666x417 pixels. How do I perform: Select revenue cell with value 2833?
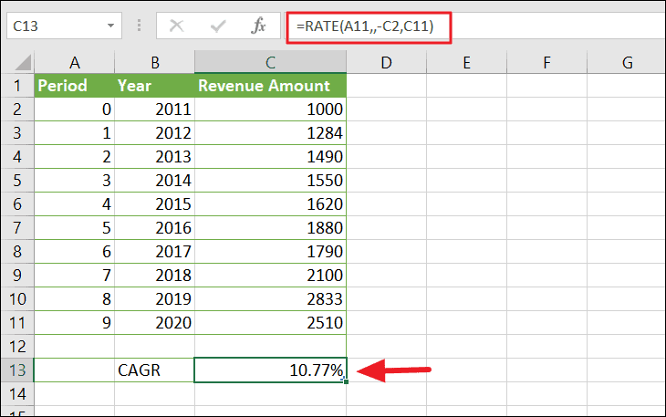coord(271,299)
